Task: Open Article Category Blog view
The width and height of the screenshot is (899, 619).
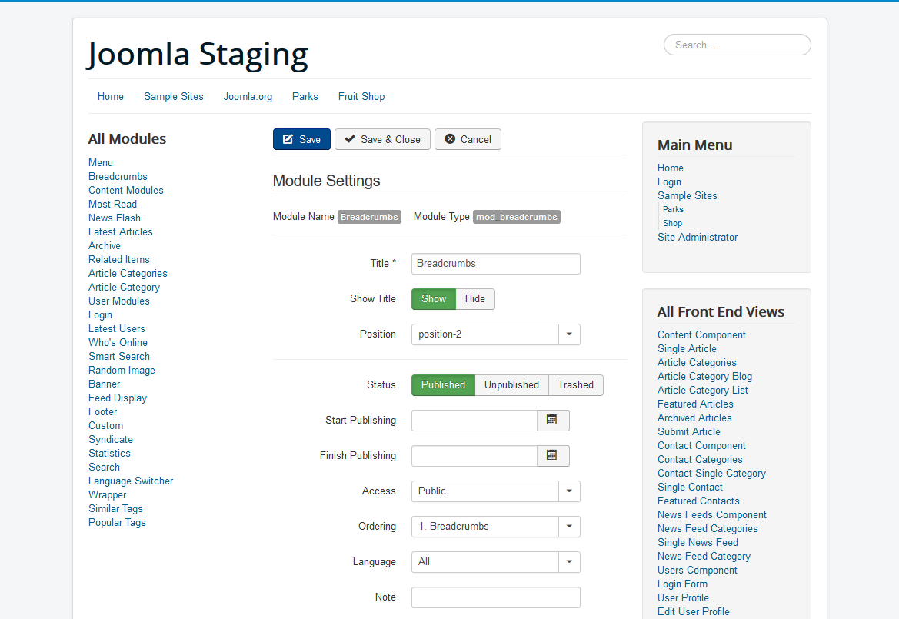Action: (704, 376)
